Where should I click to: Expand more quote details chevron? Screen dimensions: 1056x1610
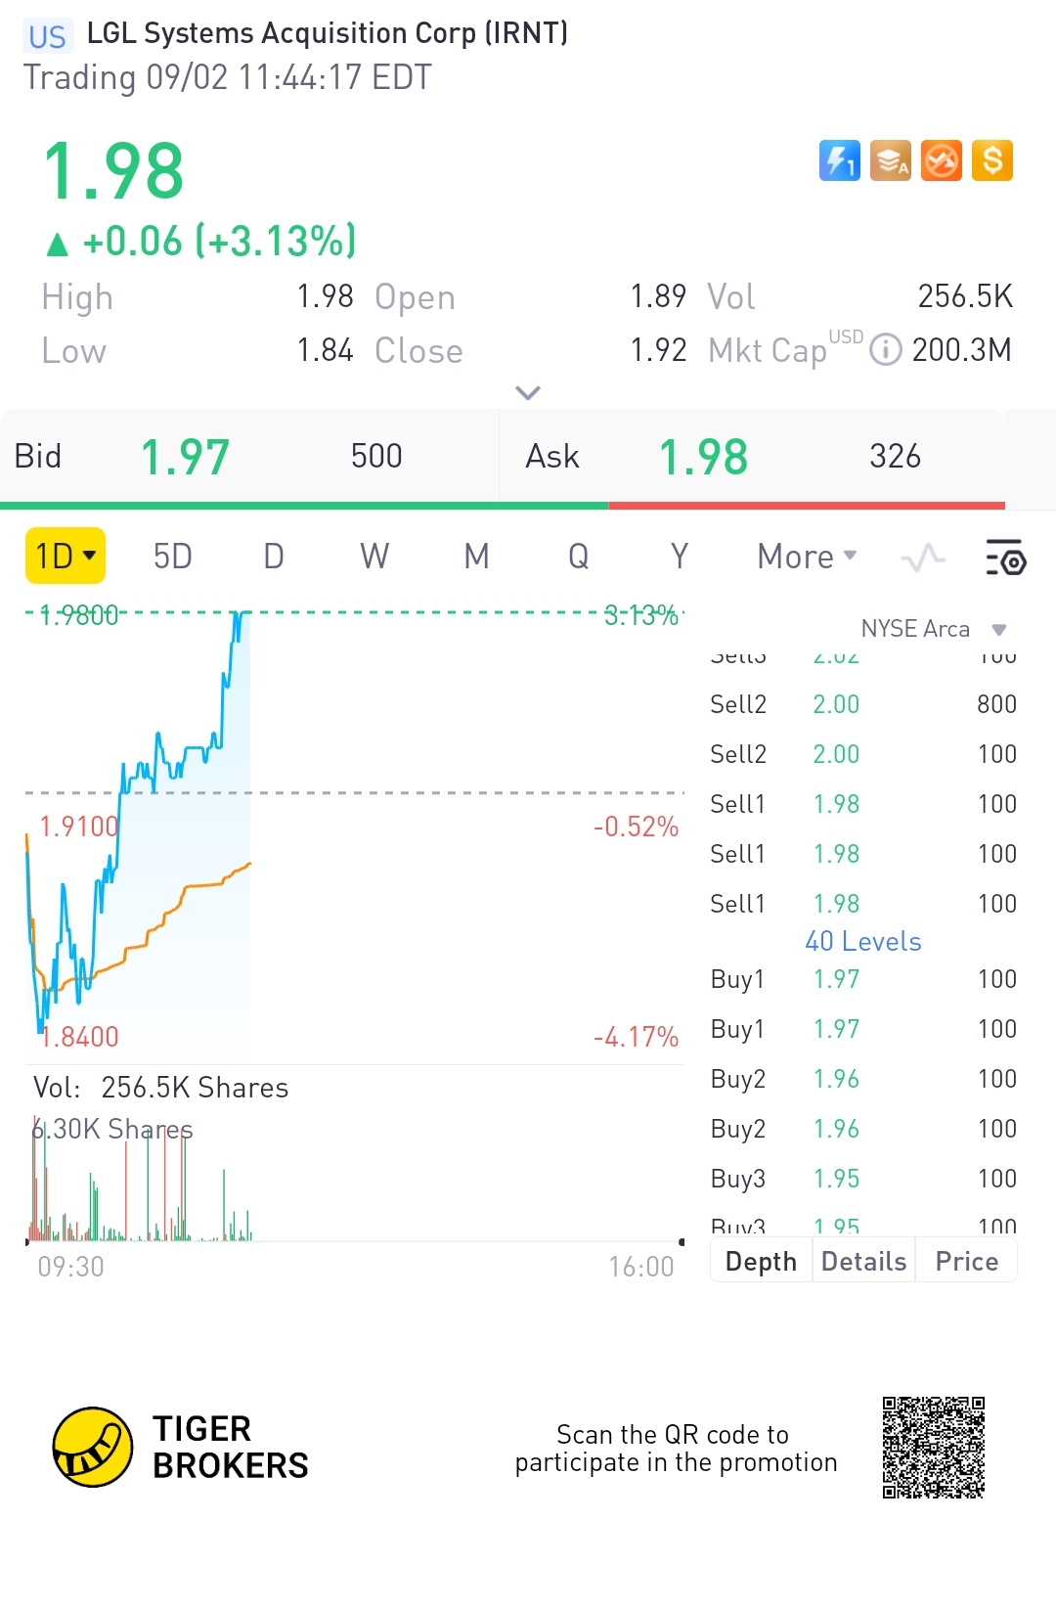pyautogui.click(x=528, y=393)
